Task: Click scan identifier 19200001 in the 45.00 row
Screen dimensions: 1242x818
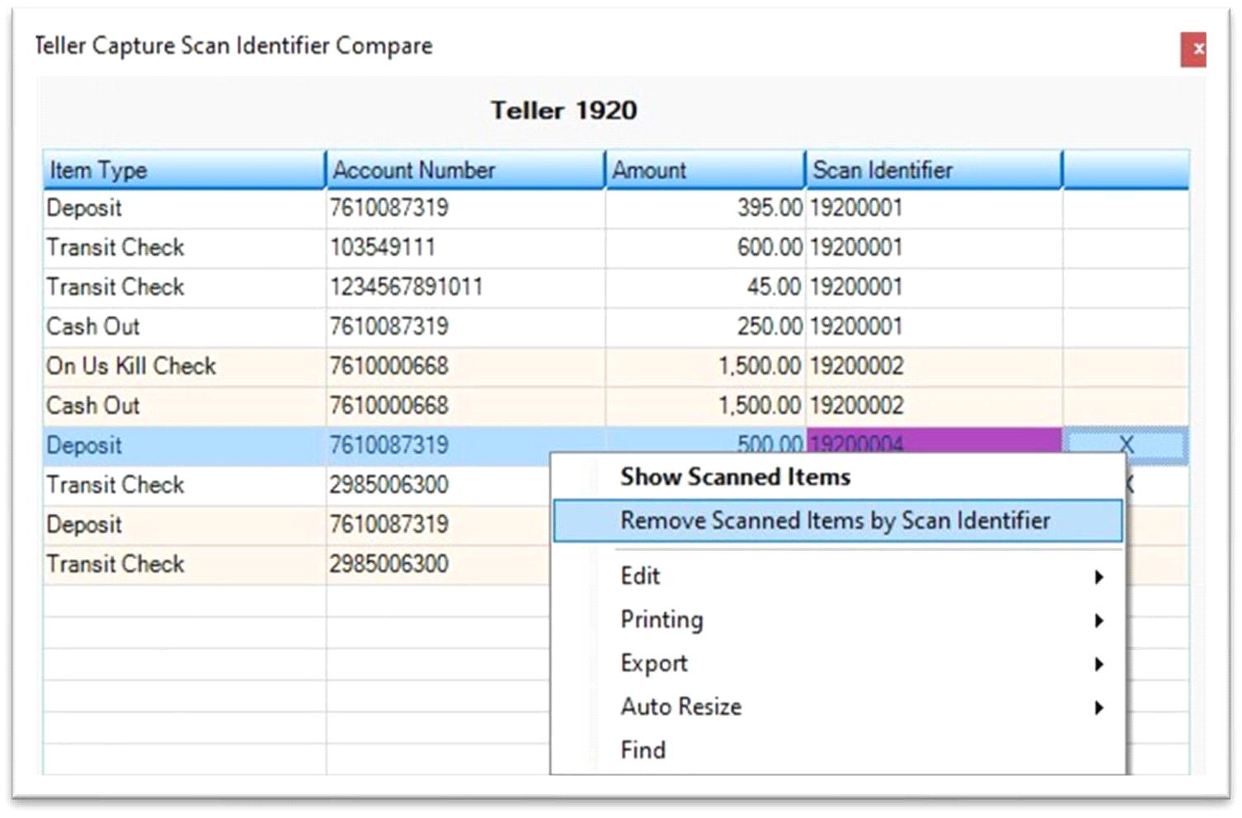Action: point(934,287)
